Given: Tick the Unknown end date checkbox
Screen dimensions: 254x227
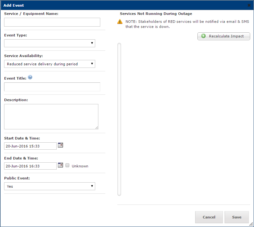Looking at the screenshot, I should 67,165.
